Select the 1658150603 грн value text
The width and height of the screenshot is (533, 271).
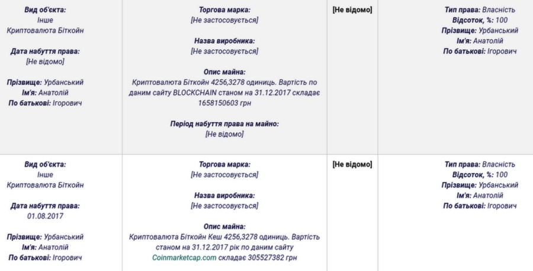224,103
